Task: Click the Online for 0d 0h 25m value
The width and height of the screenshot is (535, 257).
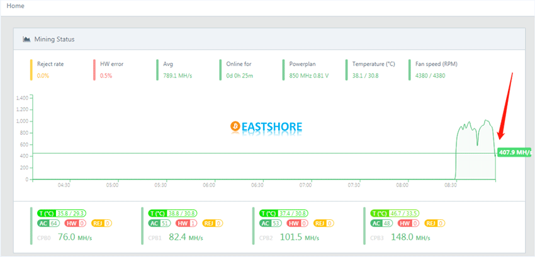Action: click(x=240, y=76)
